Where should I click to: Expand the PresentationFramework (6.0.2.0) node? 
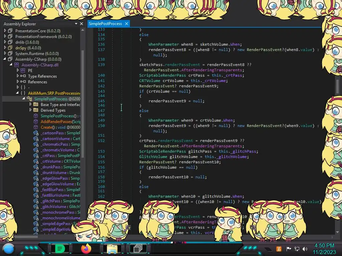click(5, 36)
